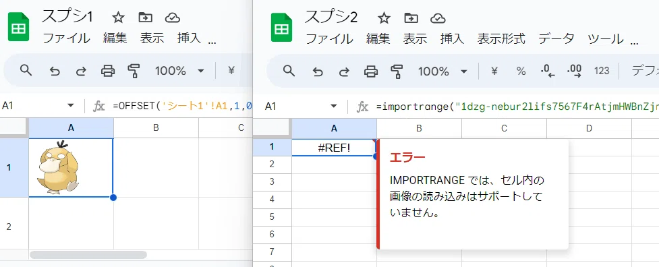Star the スプシ1 spreadsheet

[119, 18]
